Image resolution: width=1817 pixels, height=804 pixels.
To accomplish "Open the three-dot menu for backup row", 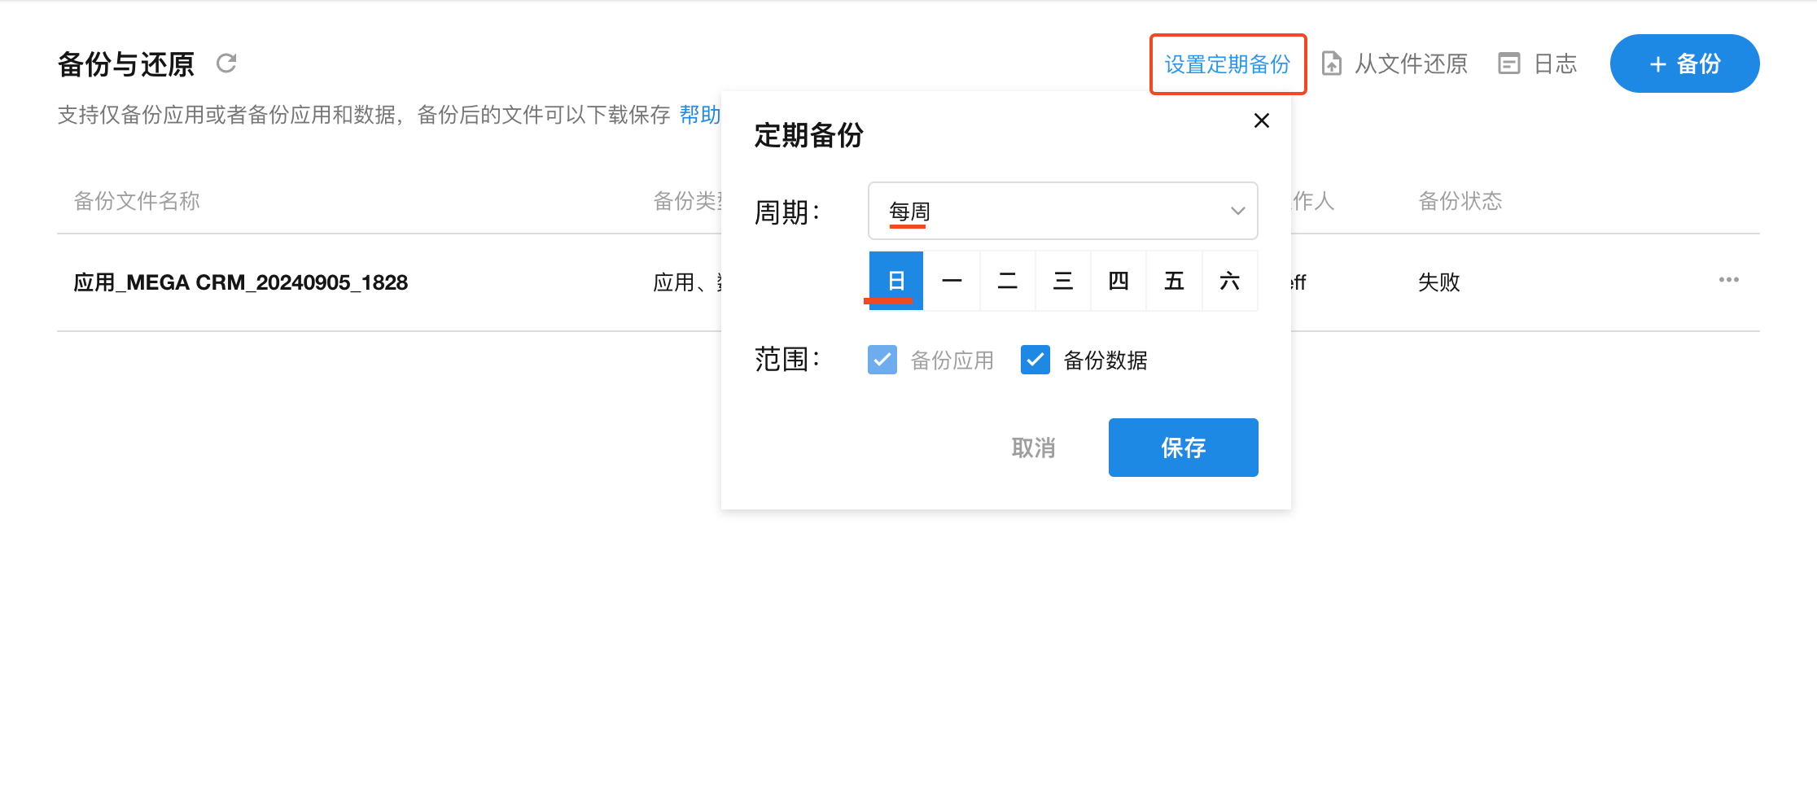I will tap(1728, 280).
